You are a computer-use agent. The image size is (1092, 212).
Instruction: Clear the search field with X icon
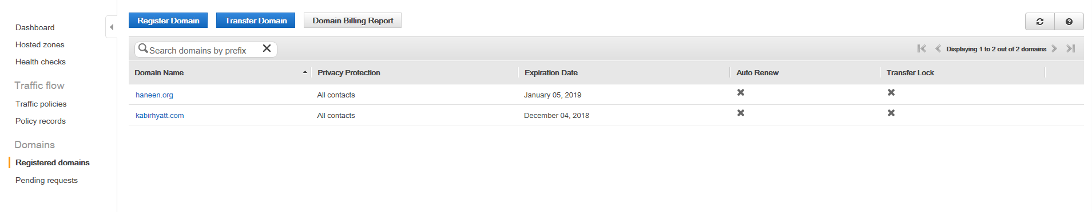pos(267,48)
